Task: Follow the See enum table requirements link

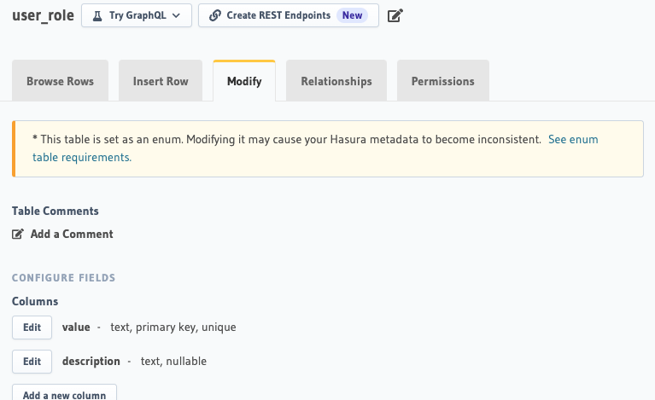Action: pyautogui.click(x=315, y=148)
